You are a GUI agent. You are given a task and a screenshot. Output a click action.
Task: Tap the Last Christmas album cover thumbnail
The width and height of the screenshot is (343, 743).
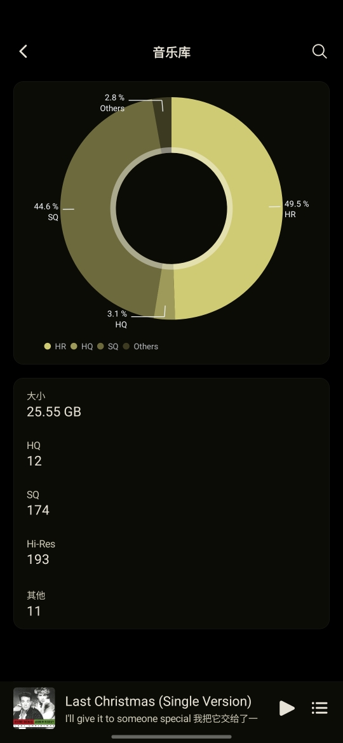click(34, 708)
